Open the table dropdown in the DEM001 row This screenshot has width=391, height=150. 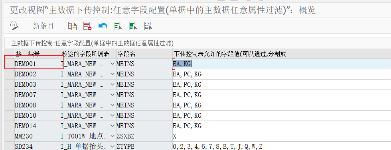pos(112,64)
